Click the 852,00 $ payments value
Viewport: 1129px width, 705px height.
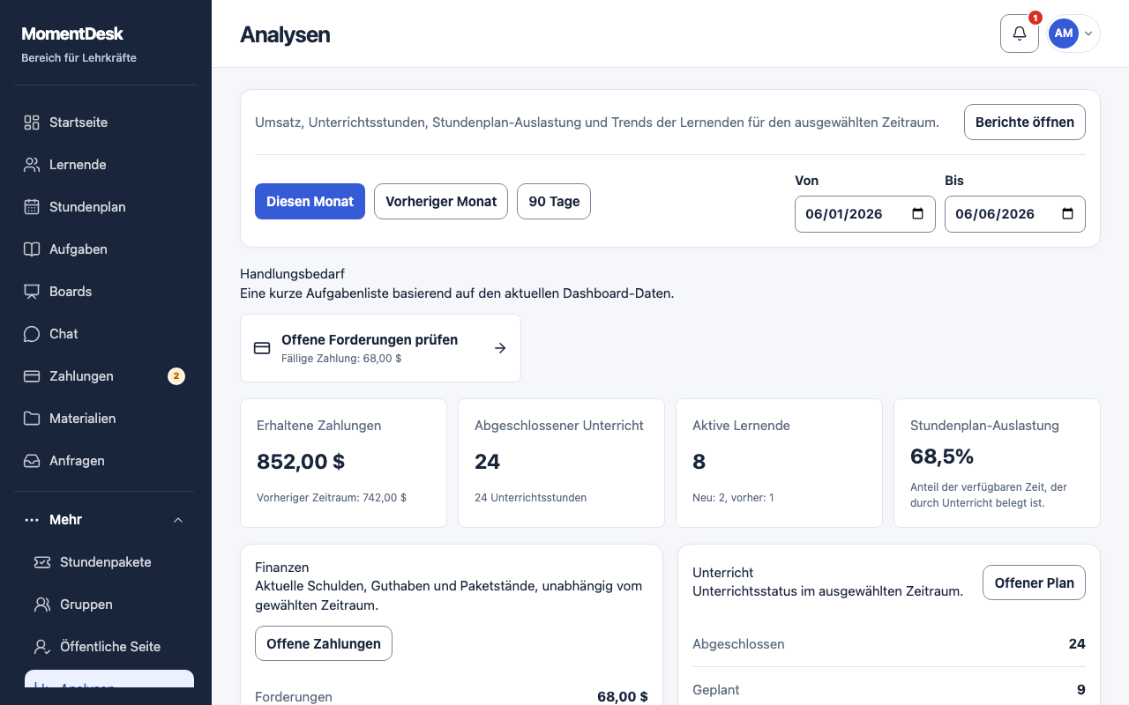[x=301, y=462]
